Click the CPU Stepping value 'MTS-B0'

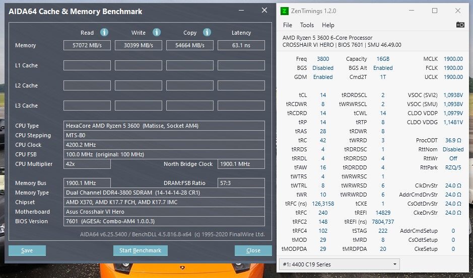(x=164, y=135)
